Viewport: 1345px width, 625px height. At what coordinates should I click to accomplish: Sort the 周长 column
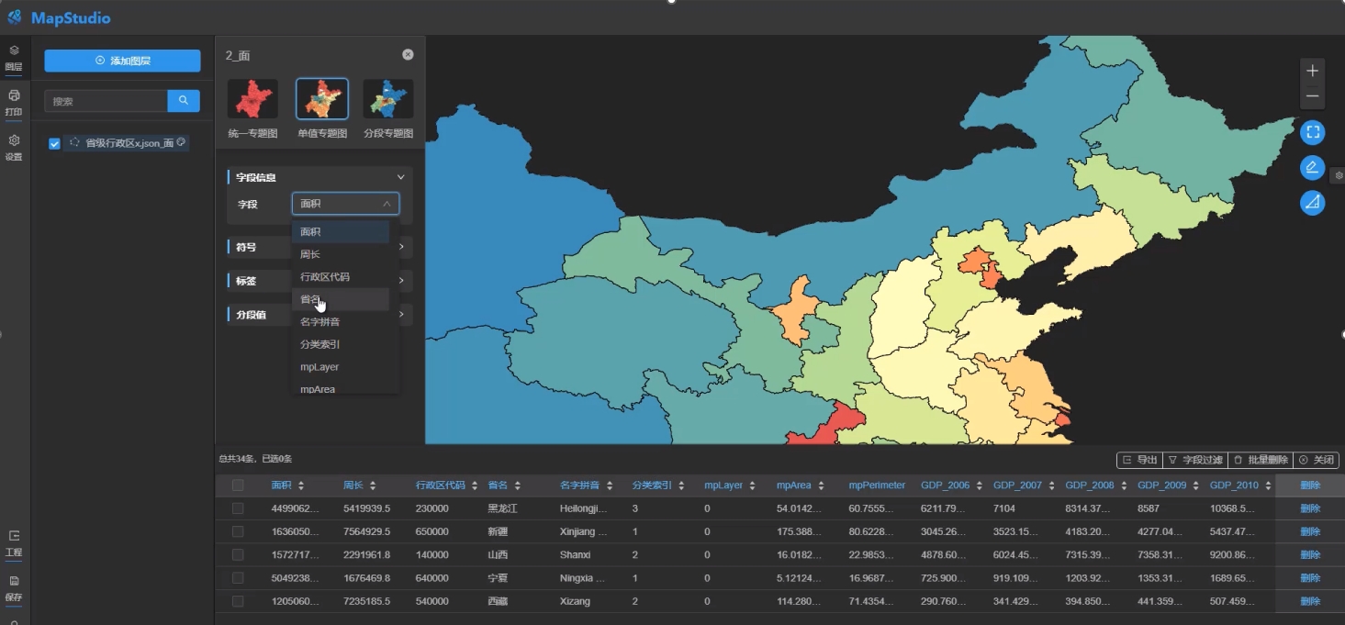[x=373, y=485]
